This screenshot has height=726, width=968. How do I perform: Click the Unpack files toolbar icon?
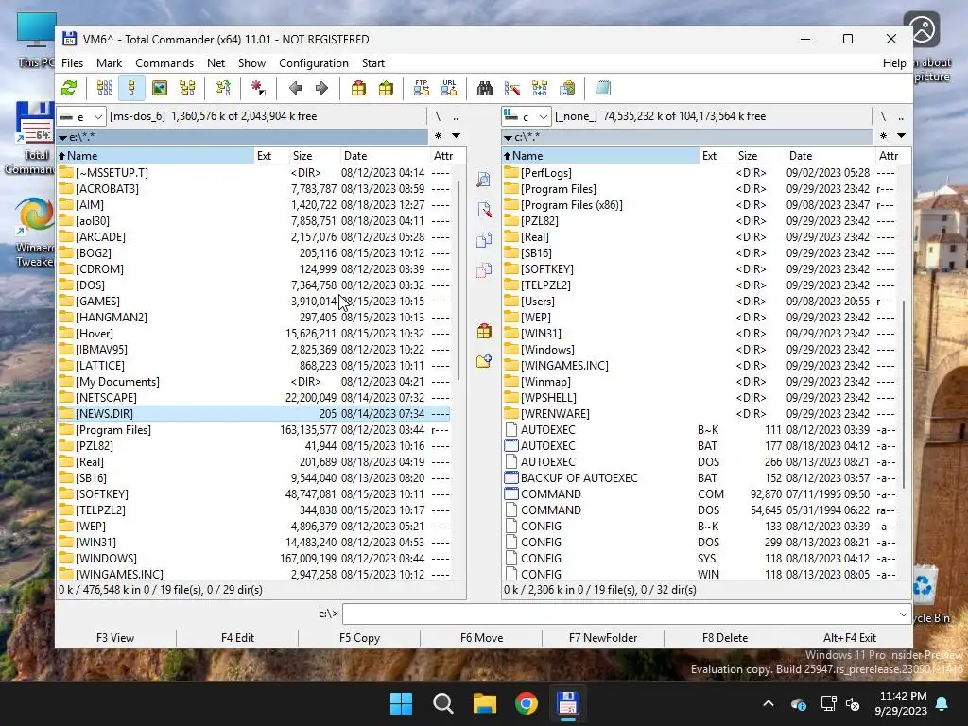click(x=386, y=88)
